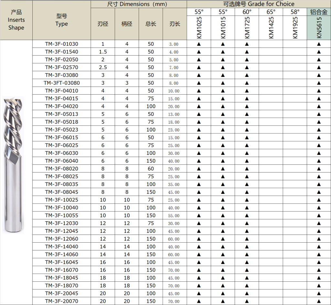Select the KM1015 grade header

click(223, 28)
